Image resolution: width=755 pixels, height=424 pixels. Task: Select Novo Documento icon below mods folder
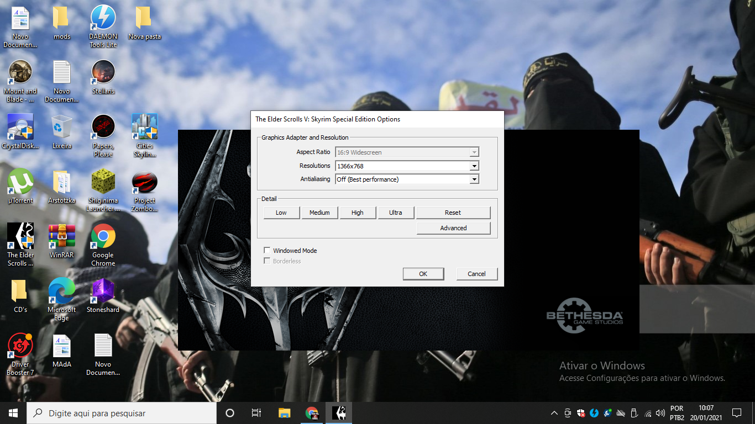[61, 81]
